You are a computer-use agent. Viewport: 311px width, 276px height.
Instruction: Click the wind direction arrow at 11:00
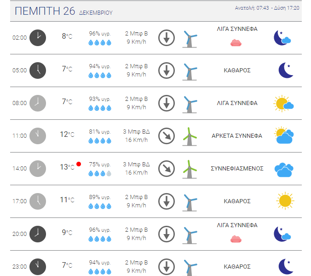coord(167,136)
